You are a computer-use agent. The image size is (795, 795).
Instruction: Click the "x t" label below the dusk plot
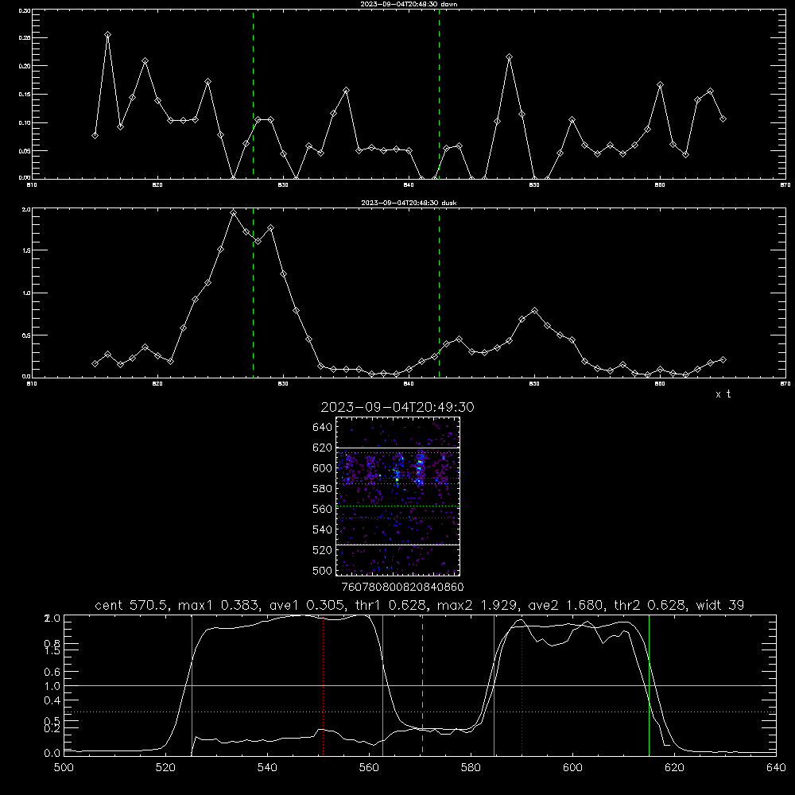723,394
